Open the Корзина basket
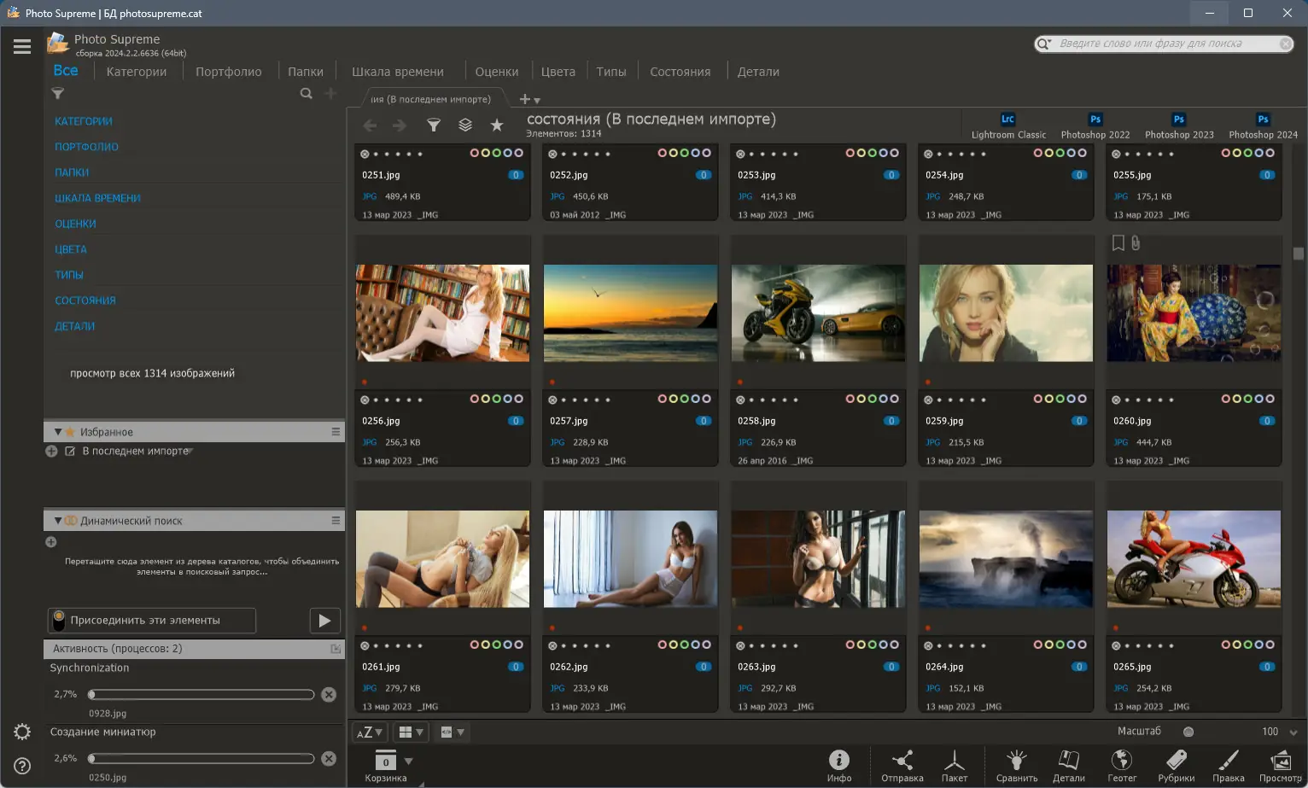Image resolution: width=1308 pixels, height=788 pixels. pos(386,765)
